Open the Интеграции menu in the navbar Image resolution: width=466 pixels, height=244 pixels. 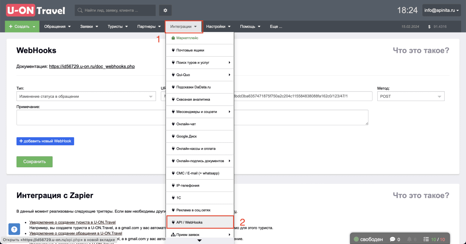pyautogui.click(x=183, y=27)
